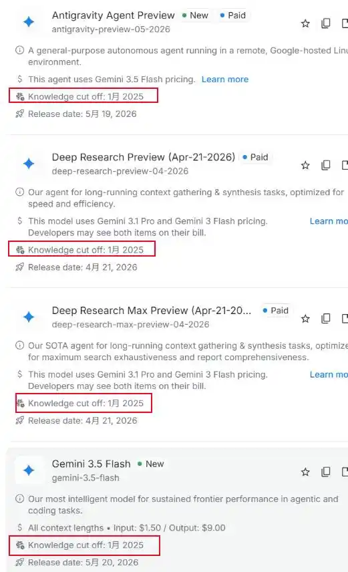Open Learn more link under Deep Research Preview
348x572 pixels.
329,221
